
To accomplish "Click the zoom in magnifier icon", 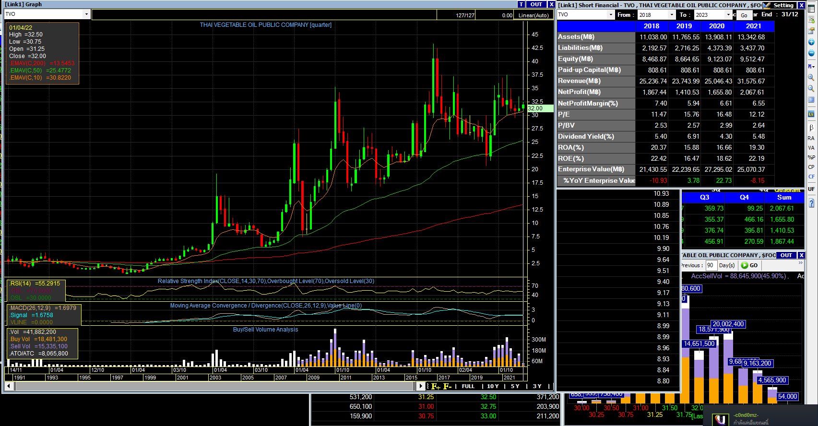I will point(811,77).
